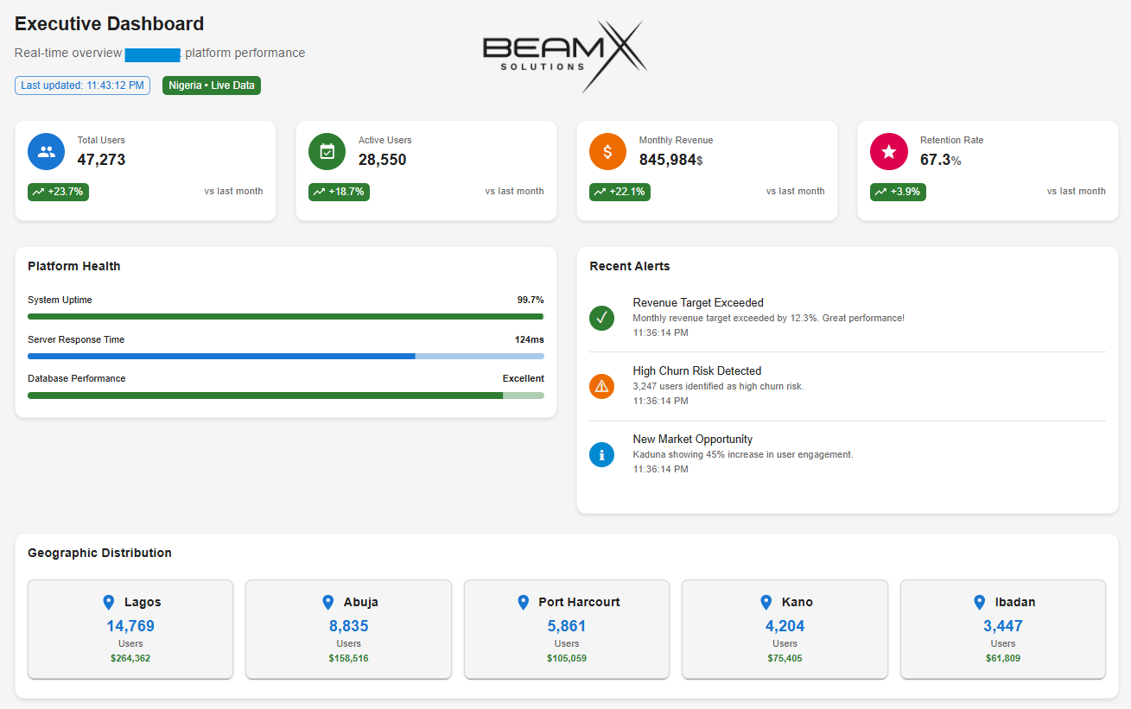Click Ibadan revenue $61,809
Image resolution: width=1131 pixels, height=709 pixels.
click(x=1003, y=658)
